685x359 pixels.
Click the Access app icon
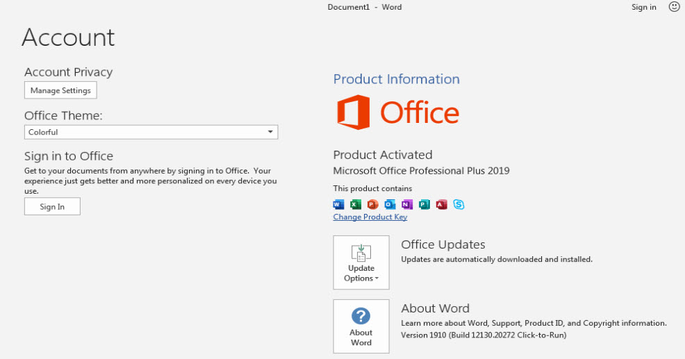441,204
